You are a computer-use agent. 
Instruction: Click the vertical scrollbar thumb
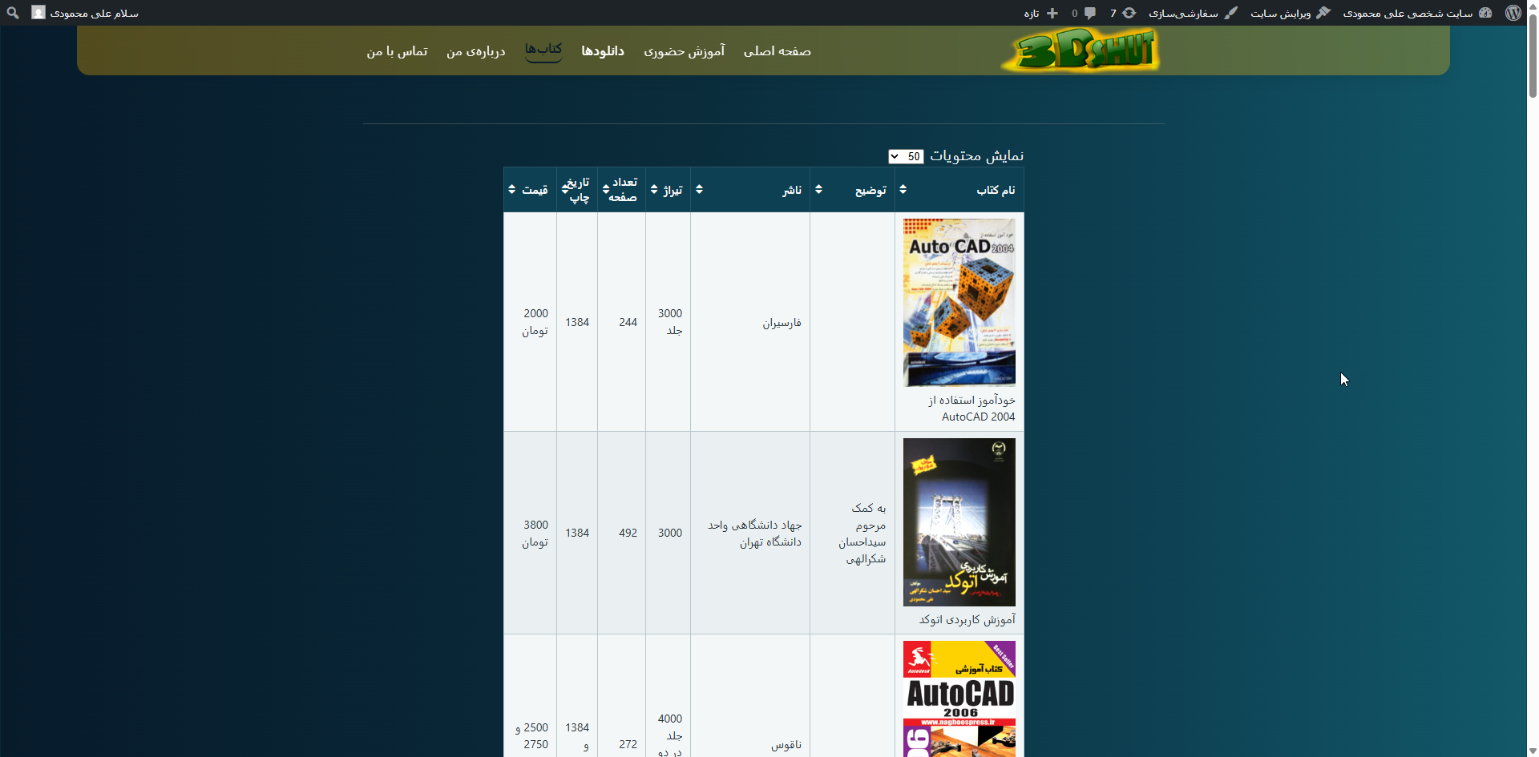(1533, 56)
